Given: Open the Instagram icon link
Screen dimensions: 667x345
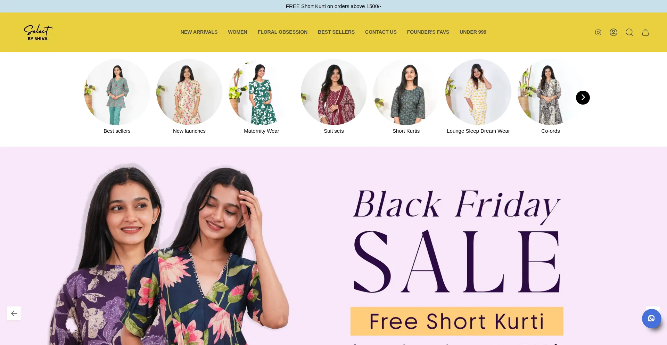Looking at the screenshot, I should pos(598,32).
